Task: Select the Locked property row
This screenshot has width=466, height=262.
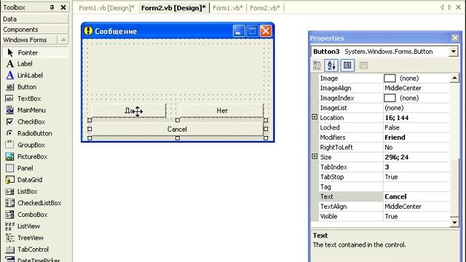Action: click(384, 127)
